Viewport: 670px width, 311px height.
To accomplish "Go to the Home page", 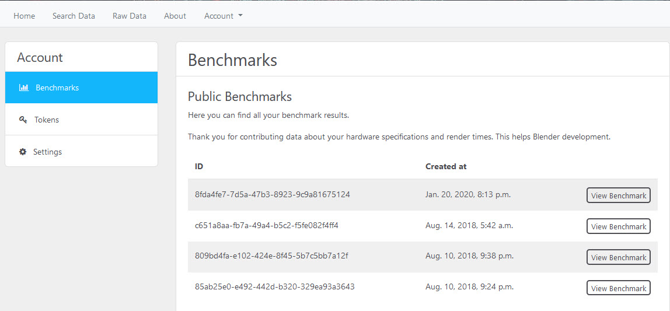I will pos(25,16).
